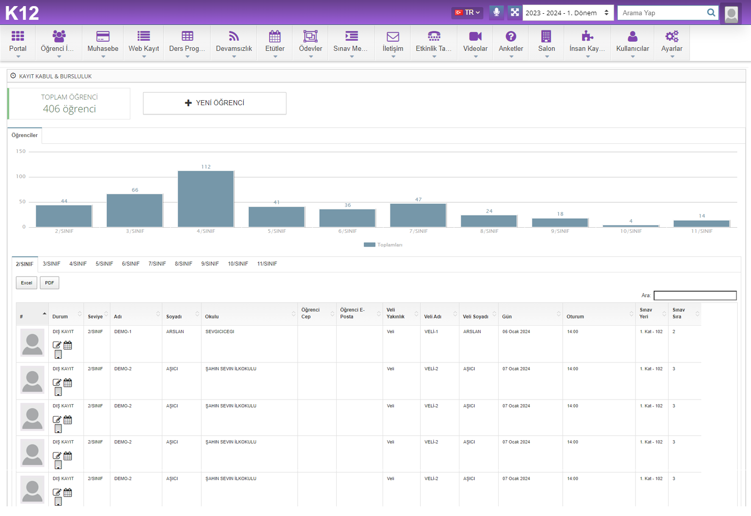Switch to the 10/SINIF tab
The height and width of the screenshot is (516, 751).
[x=238, y=264]
